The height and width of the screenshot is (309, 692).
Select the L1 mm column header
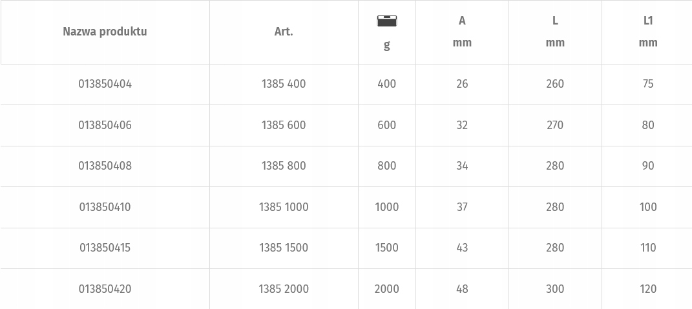tap(648, 32)
